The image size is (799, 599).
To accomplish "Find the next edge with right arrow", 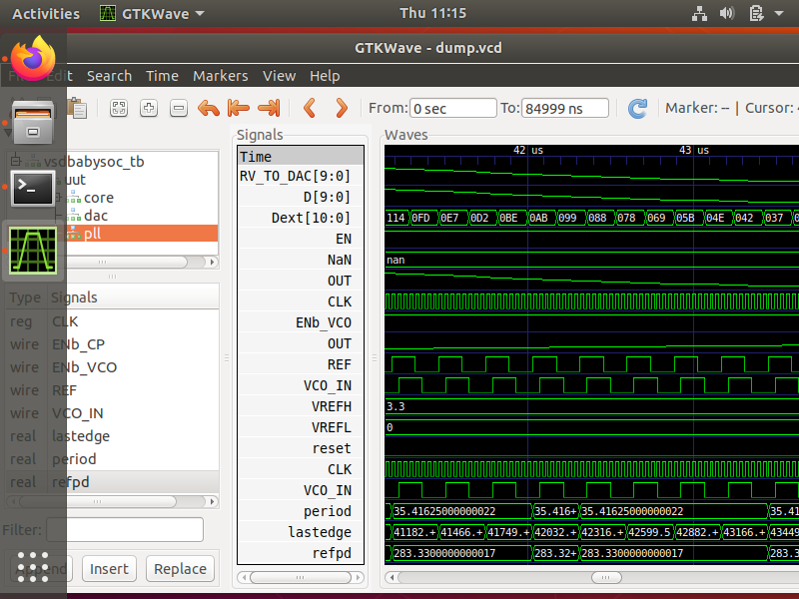I will coord(342,108).
